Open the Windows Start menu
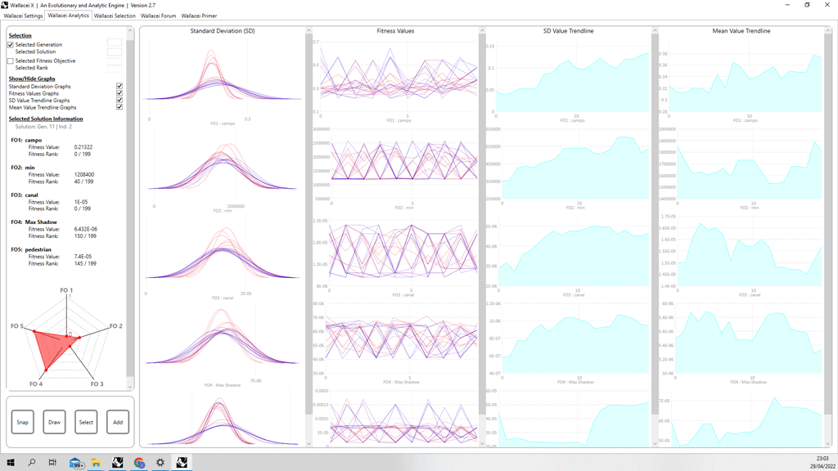838x471 pixels. (11, 463)
